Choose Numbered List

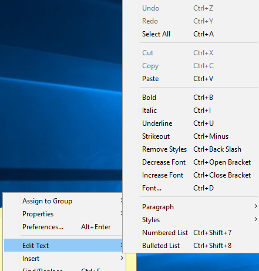point(190,233)
